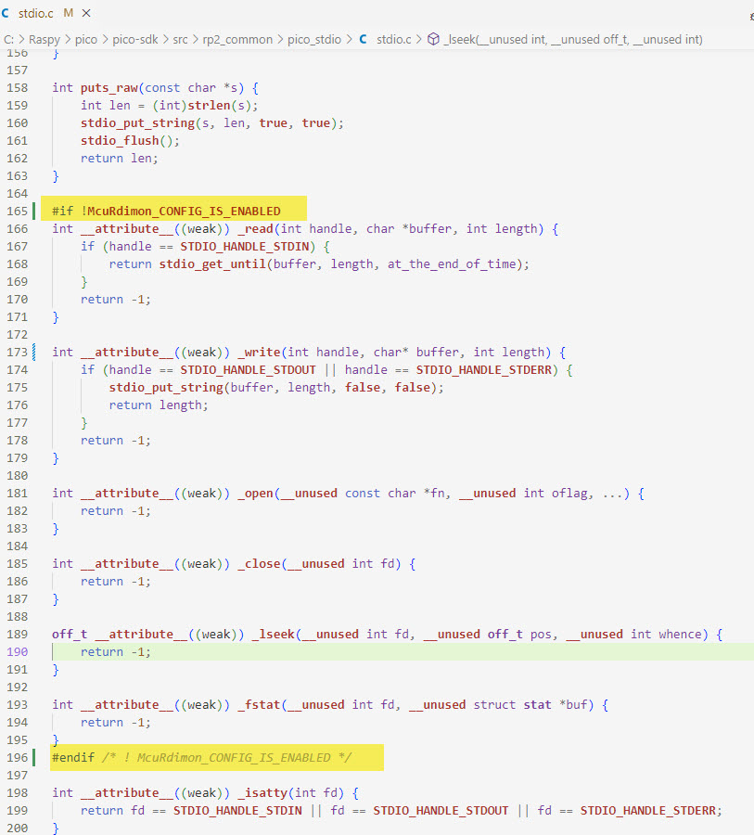Click the highlighted #endif line 196
The height and width of the screenshot is (835, 754).
(201, 757)
